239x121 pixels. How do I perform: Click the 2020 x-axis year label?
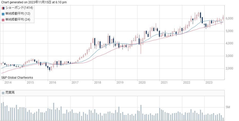click(x=142, y=83)
